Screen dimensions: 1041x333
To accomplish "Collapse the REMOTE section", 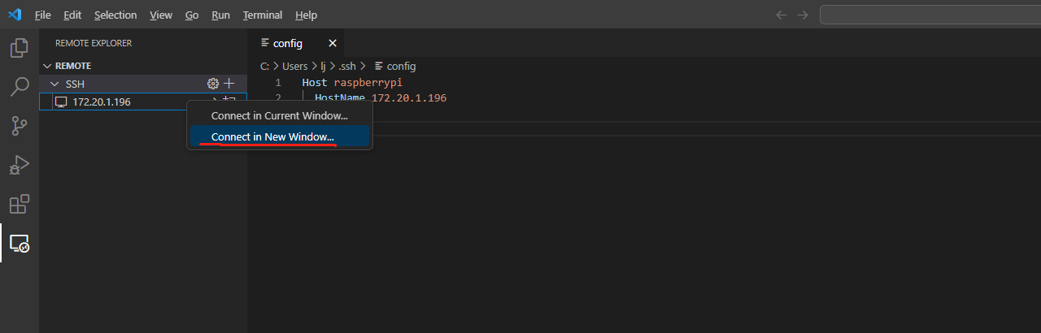I will click(46, 66).
